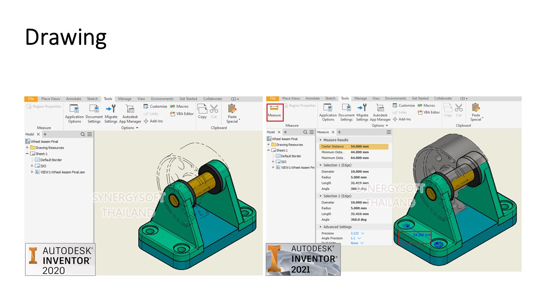The height and width of the screenshot is (307, 546).
Task: Click the File button in Inventor 2021
Action: (273, 98)
